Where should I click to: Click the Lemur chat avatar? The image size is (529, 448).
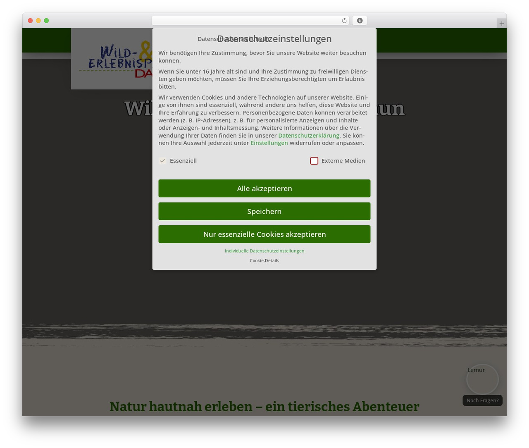(482, 379)
